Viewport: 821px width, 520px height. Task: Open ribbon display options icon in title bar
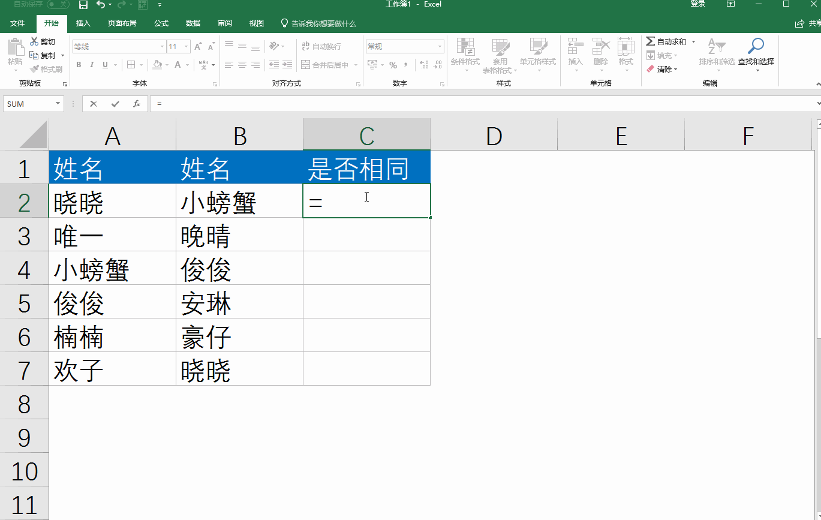tap(730, 4)
